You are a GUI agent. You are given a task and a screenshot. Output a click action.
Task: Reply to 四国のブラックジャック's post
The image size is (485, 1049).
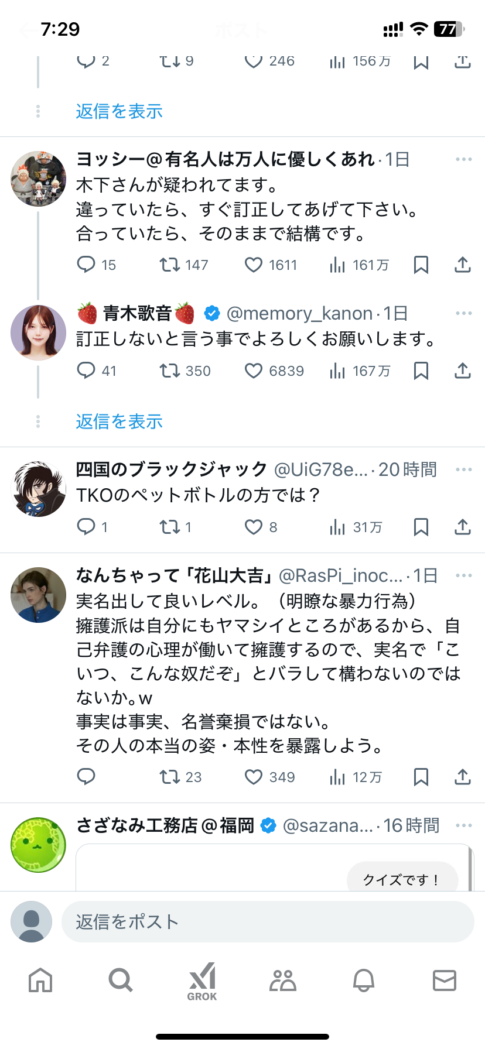point(86,527)
